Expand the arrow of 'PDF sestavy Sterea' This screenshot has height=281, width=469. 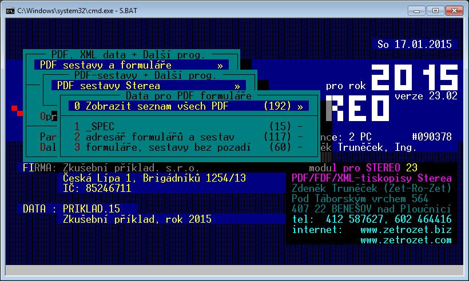(x=237, y=87)
